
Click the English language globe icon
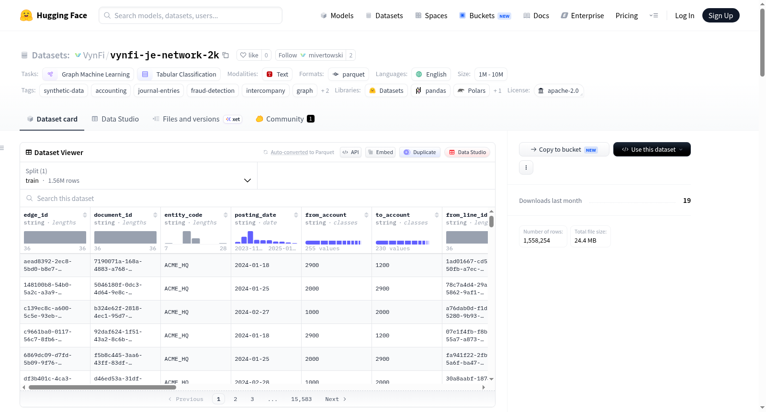click(419, 74)
